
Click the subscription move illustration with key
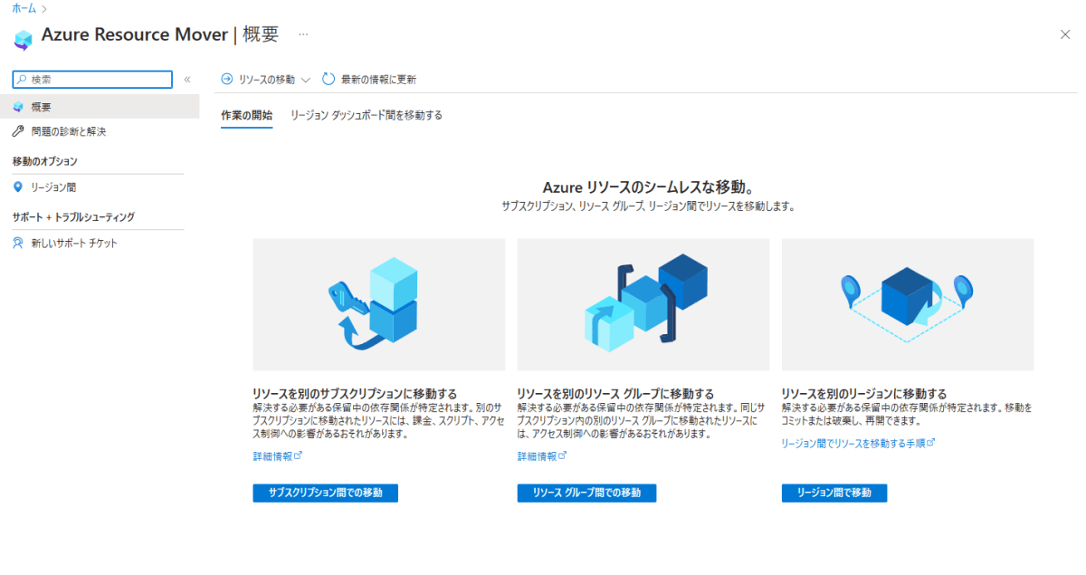379,304
